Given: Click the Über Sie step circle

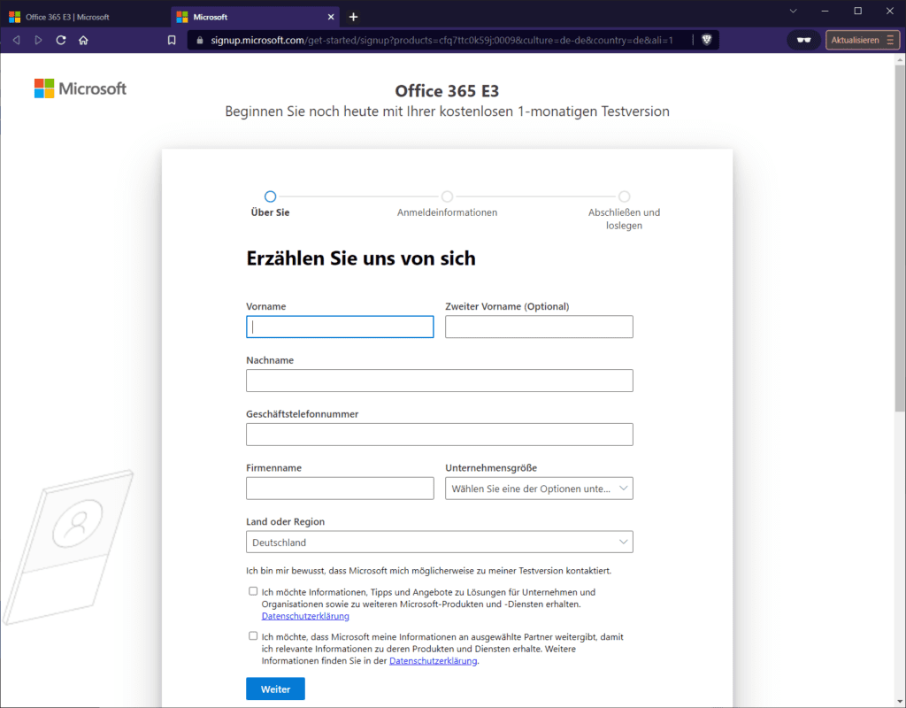Looking at the screenshot, I should 270,196.
